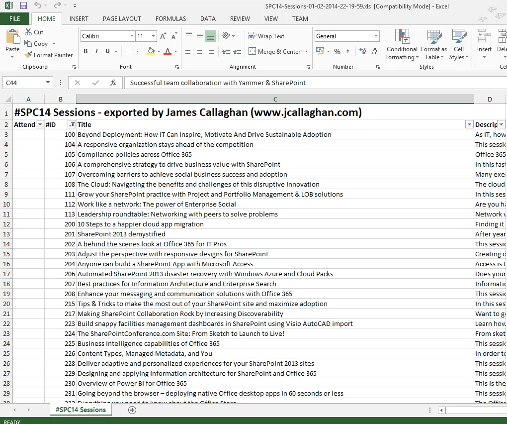Open text orientation icon
This screenshot has width=507, height=424.
pos(226,36)
